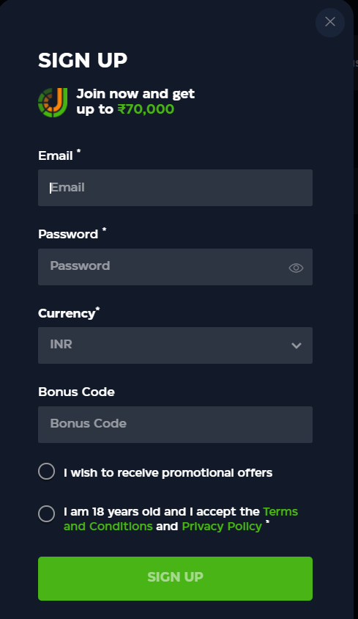358x619 pixels.
Task: Click the chevron arrow in Currency field
Action: click(x=296, y=345)
